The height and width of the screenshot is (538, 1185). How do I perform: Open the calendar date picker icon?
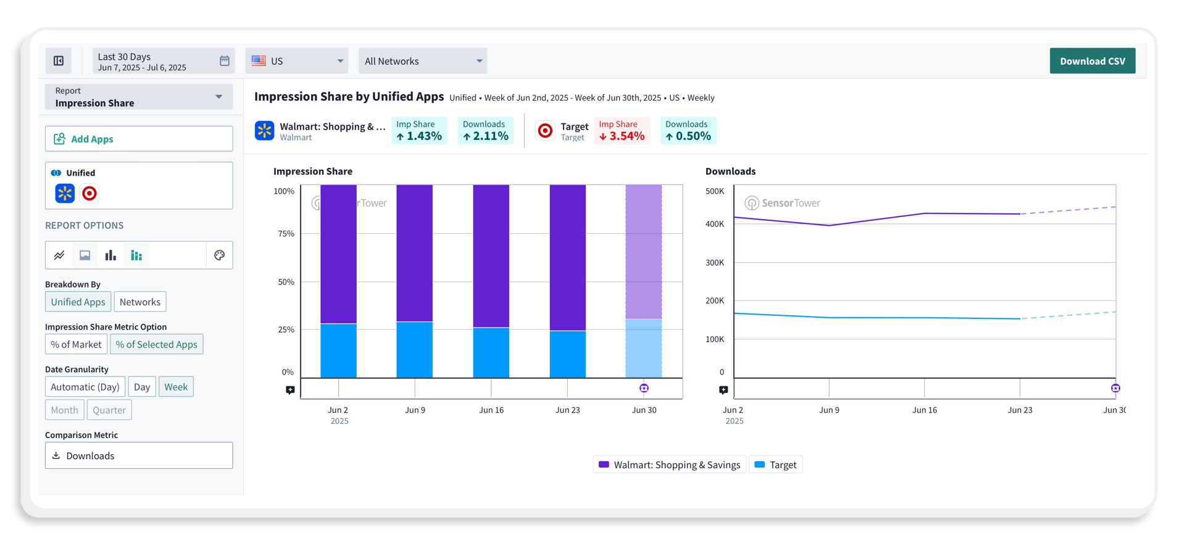[225, 60]
